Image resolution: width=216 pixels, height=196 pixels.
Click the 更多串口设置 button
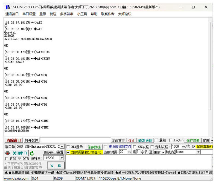tap(53, 152)
